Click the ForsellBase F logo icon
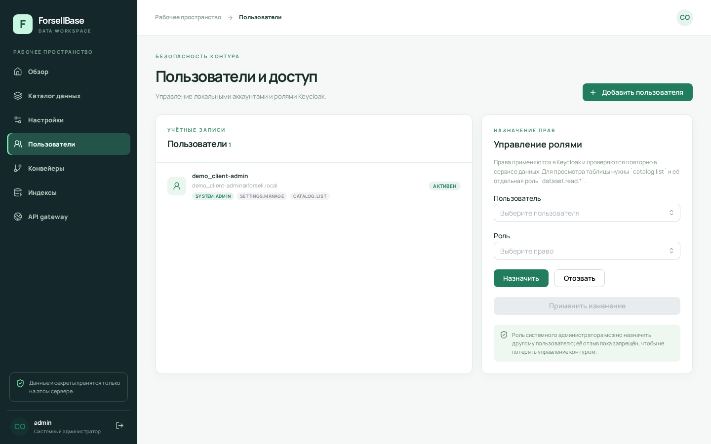The image size is (711, 444). pos(23,24)
